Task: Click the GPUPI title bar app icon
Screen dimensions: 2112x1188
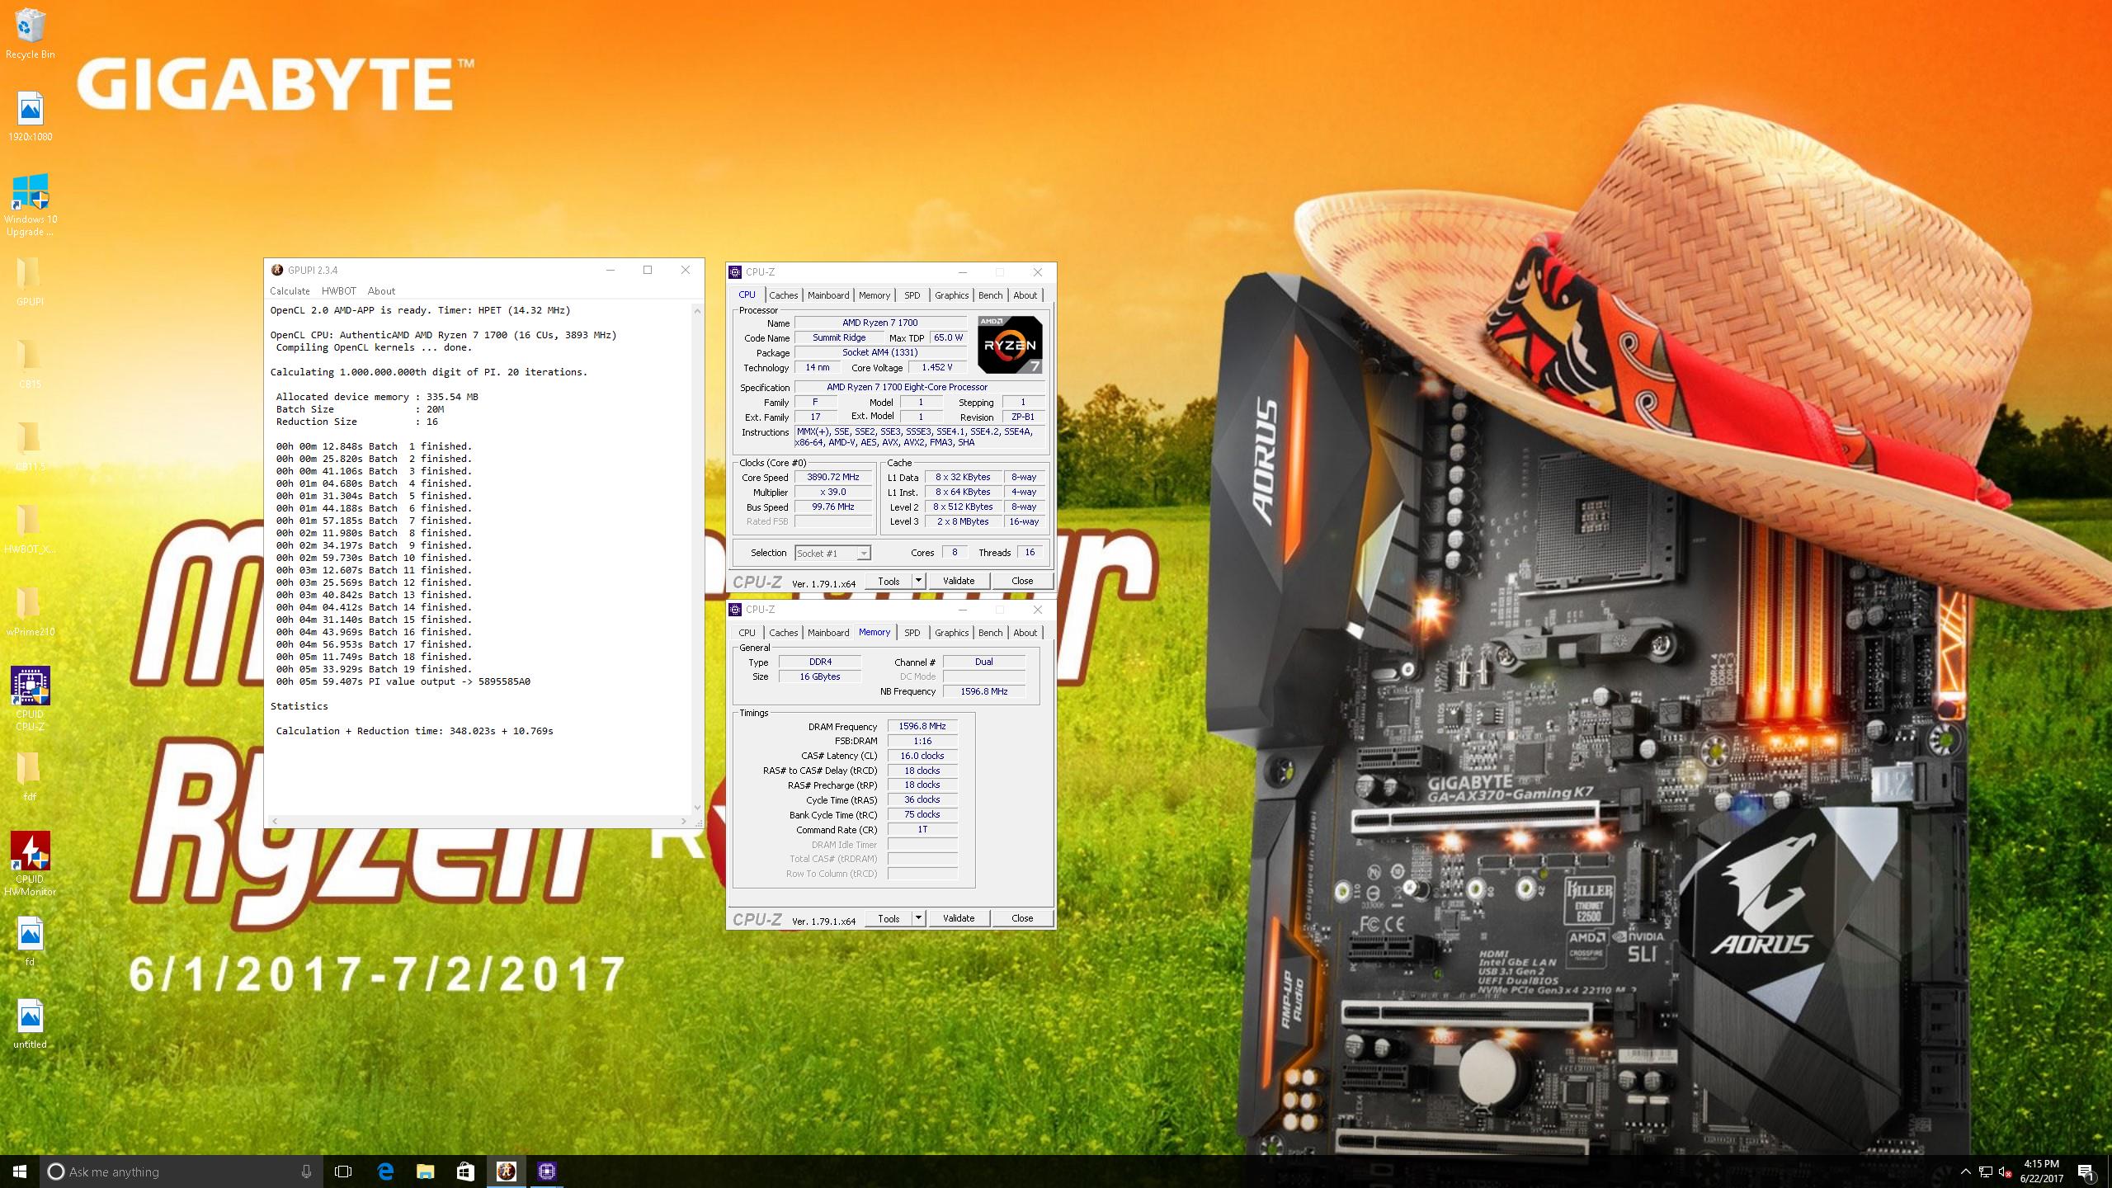Action: pos(277,270)
